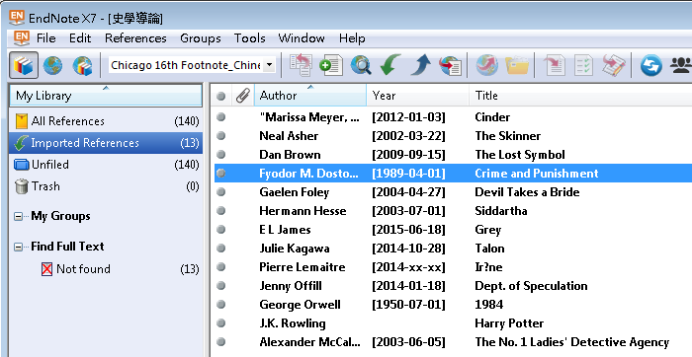Image resolution: width=692 pixels, height=357 pixels.
Task: Click the blue Export arrow icon
Action: pos(420,66)
